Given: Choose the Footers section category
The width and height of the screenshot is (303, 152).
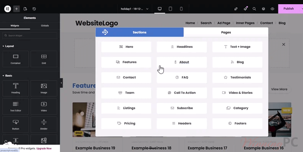Looking at the screenshot, I should tap(237, 123).
